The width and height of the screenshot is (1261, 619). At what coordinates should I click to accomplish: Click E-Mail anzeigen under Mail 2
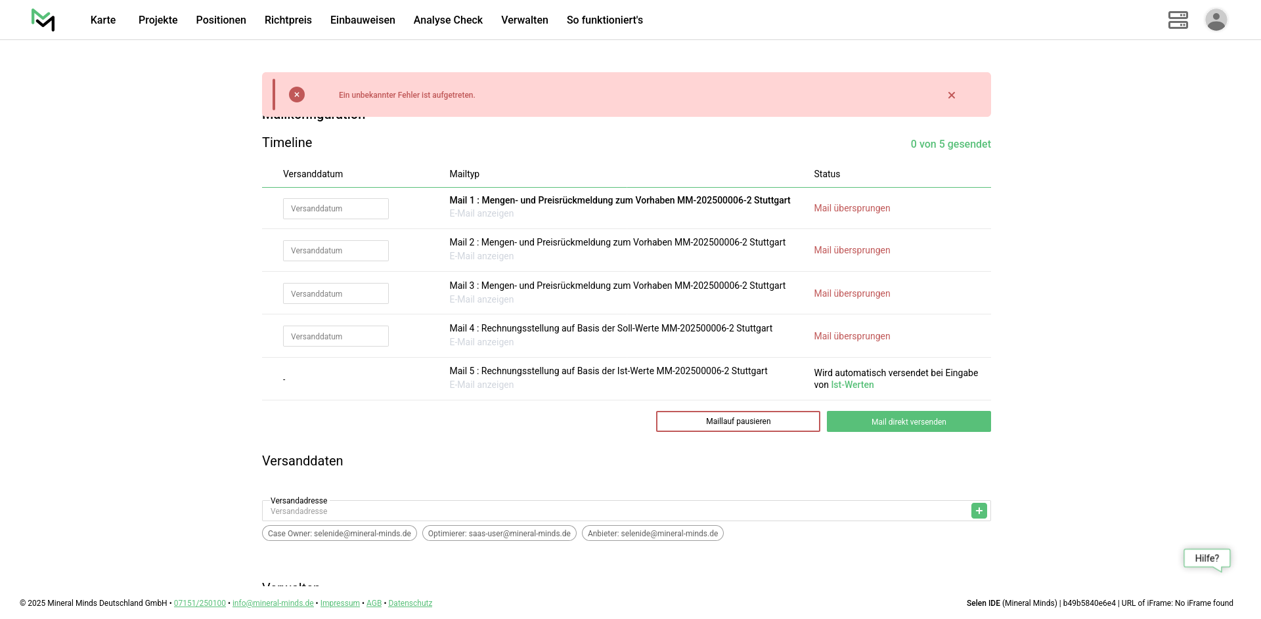[481, 256]
